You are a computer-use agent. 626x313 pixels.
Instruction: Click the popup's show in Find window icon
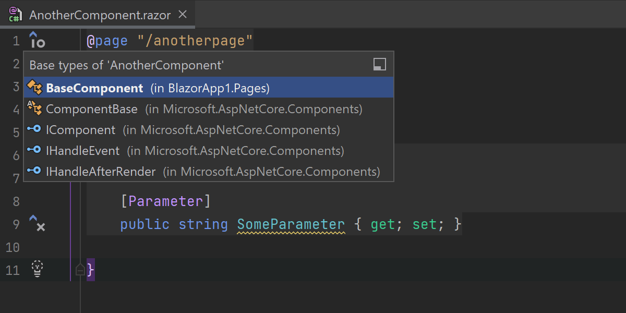point(380,65)
